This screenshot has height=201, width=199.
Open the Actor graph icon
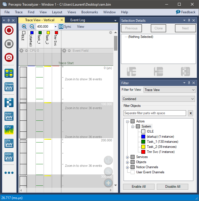(x=9, y=116)
